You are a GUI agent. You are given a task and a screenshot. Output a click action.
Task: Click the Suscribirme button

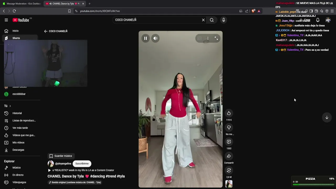pos(82,164)
